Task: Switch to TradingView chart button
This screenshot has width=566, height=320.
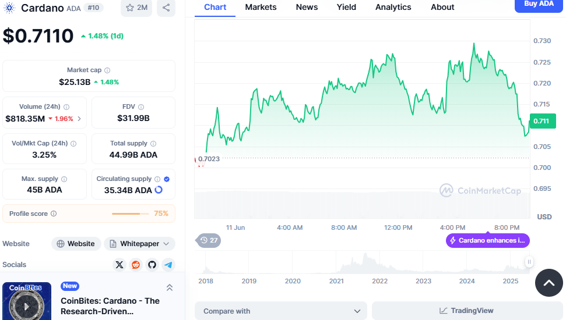Action: click(x=467, y=311)
